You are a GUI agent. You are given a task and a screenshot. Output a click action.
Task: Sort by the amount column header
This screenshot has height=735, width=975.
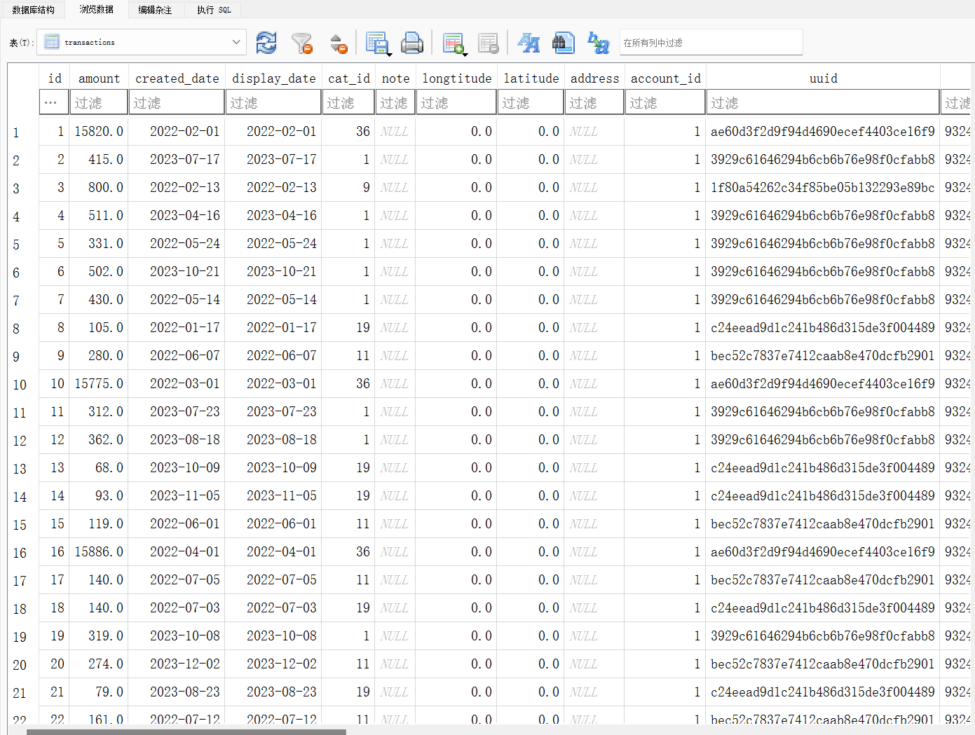[99, 78]
